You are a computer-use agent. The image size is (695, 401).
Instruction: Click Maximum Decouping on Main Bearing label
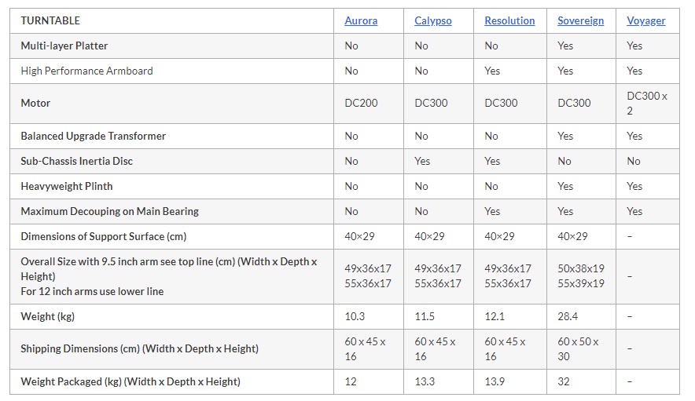pyautogui.click(x=109, y=212)
